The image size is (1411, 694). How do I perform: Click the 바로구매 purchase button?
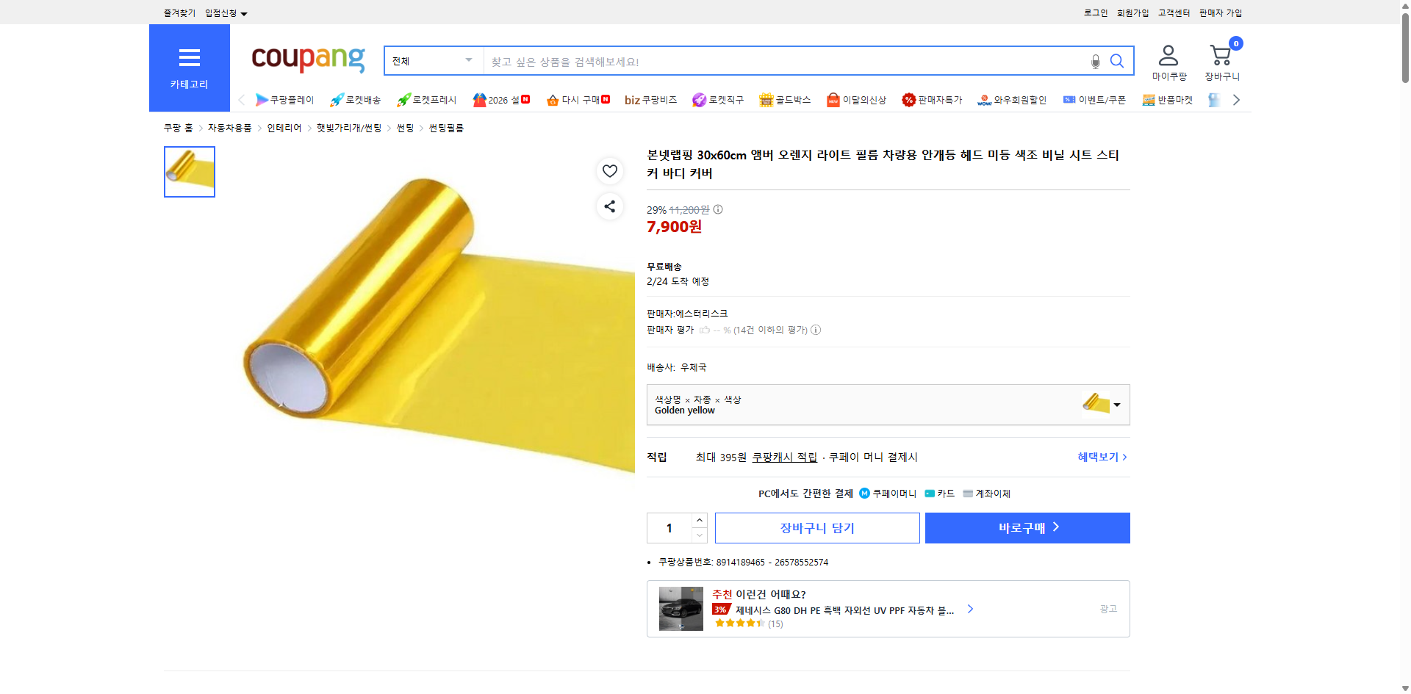1027,527
